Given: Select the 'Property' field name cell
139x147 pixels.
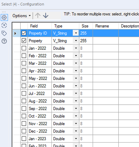Looking at the screenshot, I should pos(40,41).
